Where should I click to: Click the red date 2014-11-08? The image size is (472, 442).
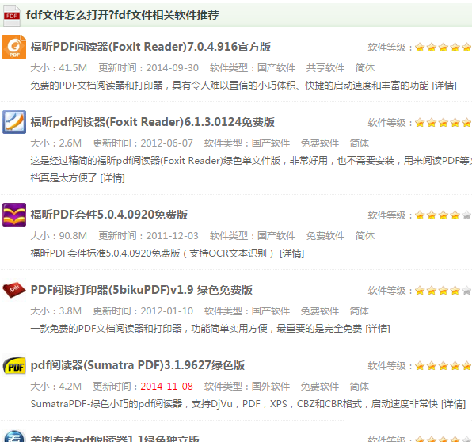[167, 387]
